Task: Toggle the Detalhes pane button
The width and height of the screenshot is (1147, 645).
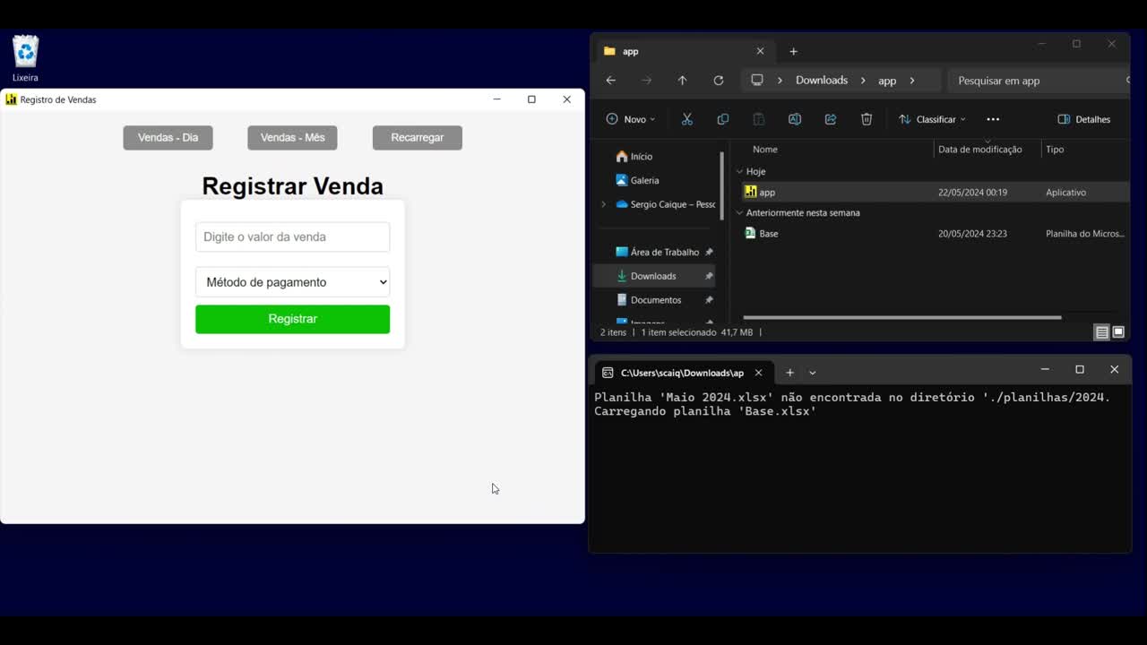Action: [1084, 119]
